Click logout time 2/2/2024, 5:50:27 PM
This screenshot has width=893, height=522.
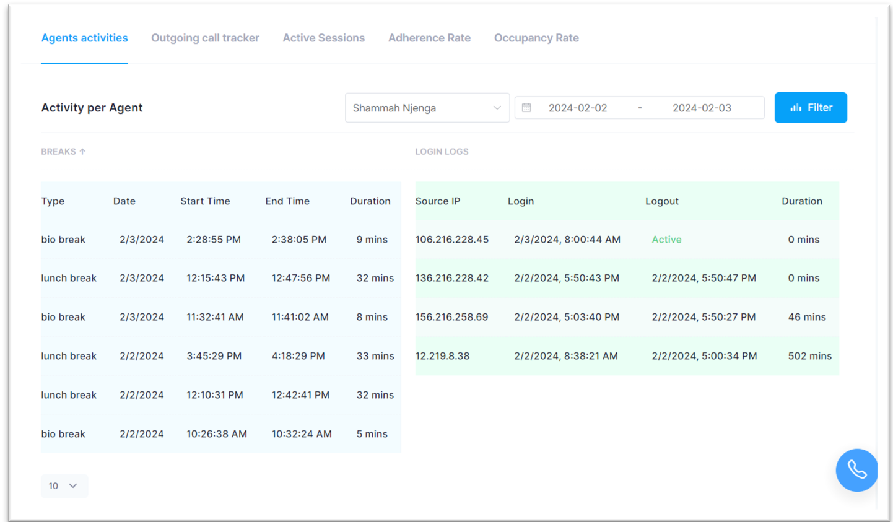704,317
